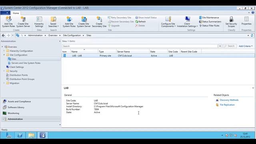The height and width of the screenshot is (144, 256).
Task: Sort by Server Name column header
Action: (x=133, y=52)
